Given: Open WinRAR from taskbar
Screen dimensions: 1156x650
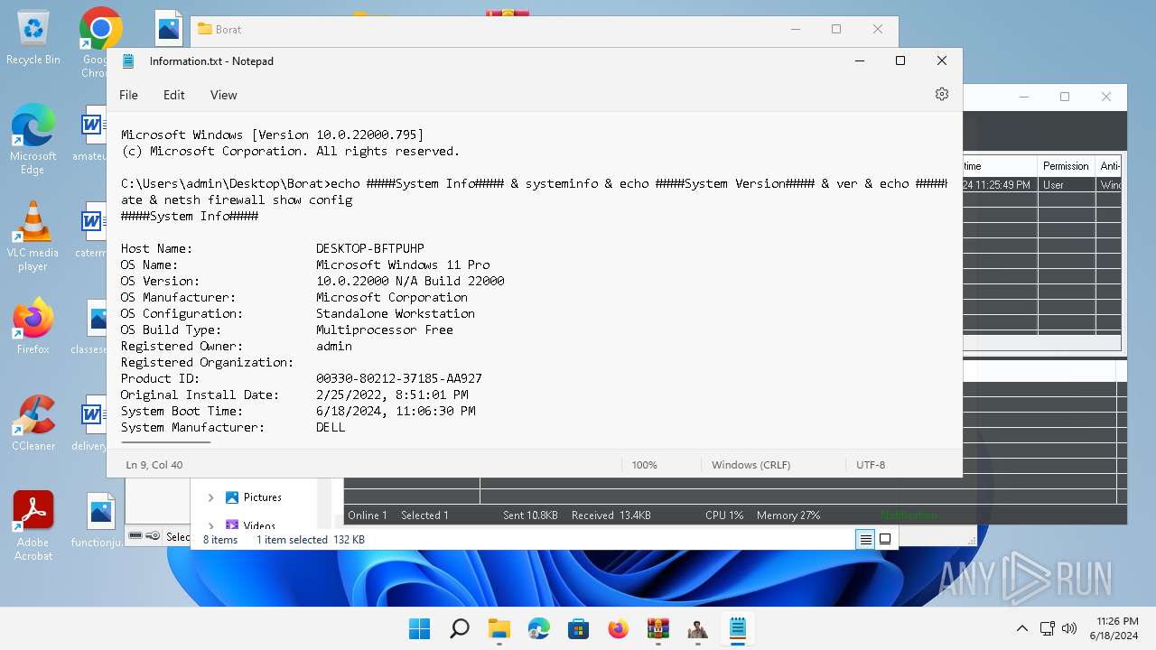Looking at the screenshot, I should point(657,628).
